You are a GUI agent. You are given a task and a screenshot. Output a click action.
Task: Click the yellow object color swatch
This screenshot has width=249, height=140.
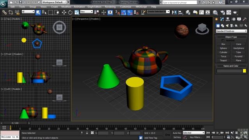[x=244, y=71]
